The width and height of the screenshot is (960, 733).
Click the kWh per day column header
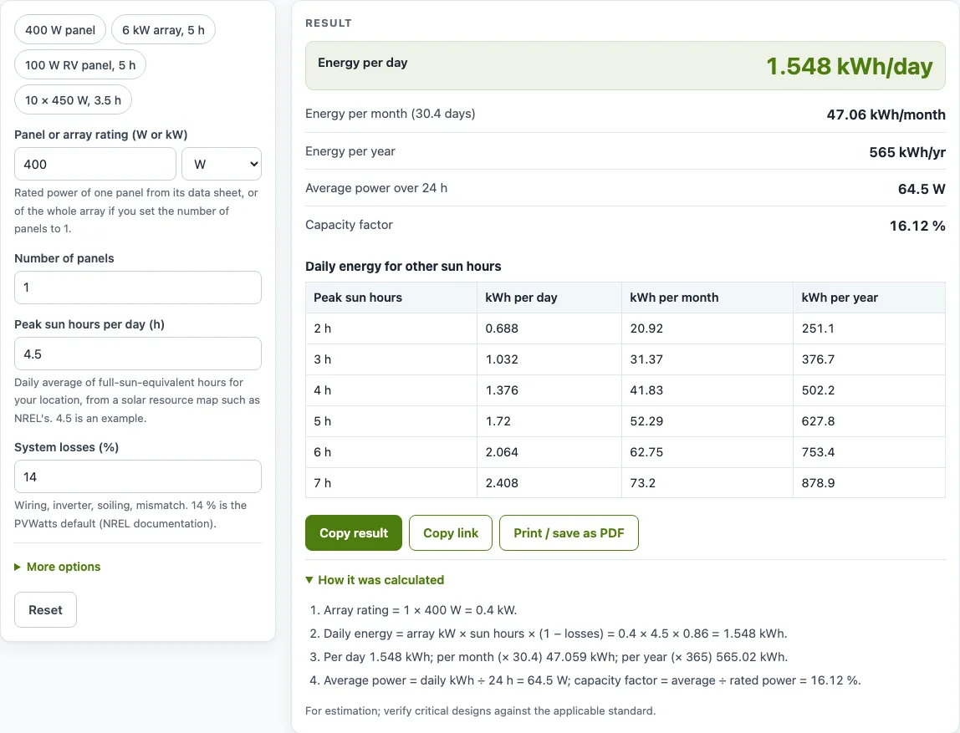click(x=549, y=298)
